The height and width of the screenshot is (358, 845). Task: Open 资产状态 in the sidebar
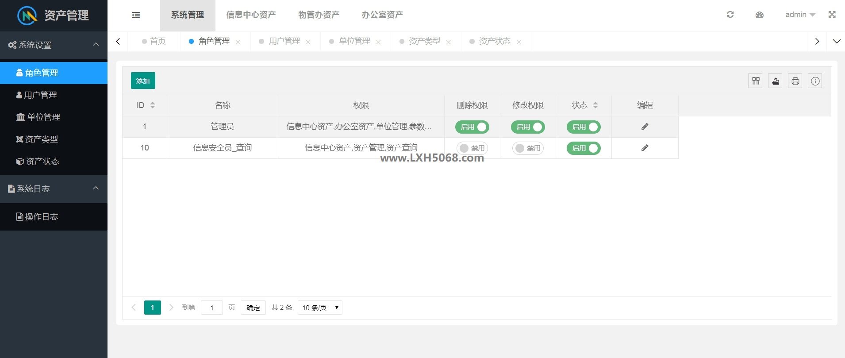click(54, 161)
